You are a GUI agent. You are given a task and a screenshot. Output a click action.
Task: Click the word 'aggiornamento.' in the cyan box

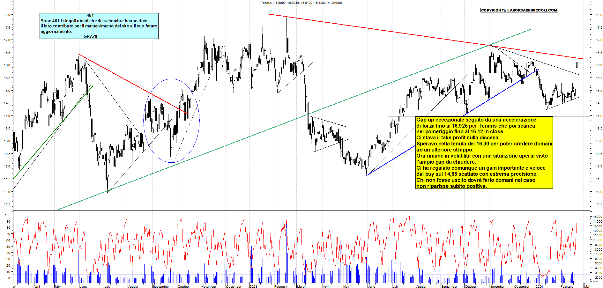coord(56,31)
